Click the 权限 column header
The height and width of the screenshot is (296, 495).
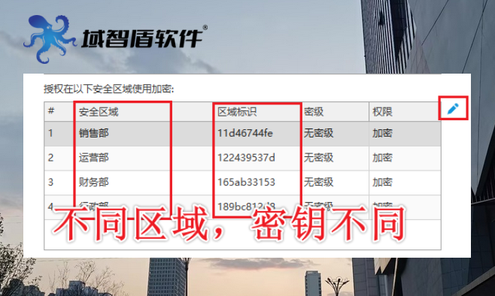point(382,112)
